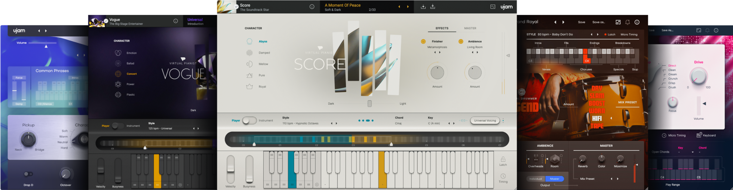The height and width of the screenshot is (190, 733).
Task: Click the Dark/Light slider handle
Action: pyautogui.click(x=369, y=104)
